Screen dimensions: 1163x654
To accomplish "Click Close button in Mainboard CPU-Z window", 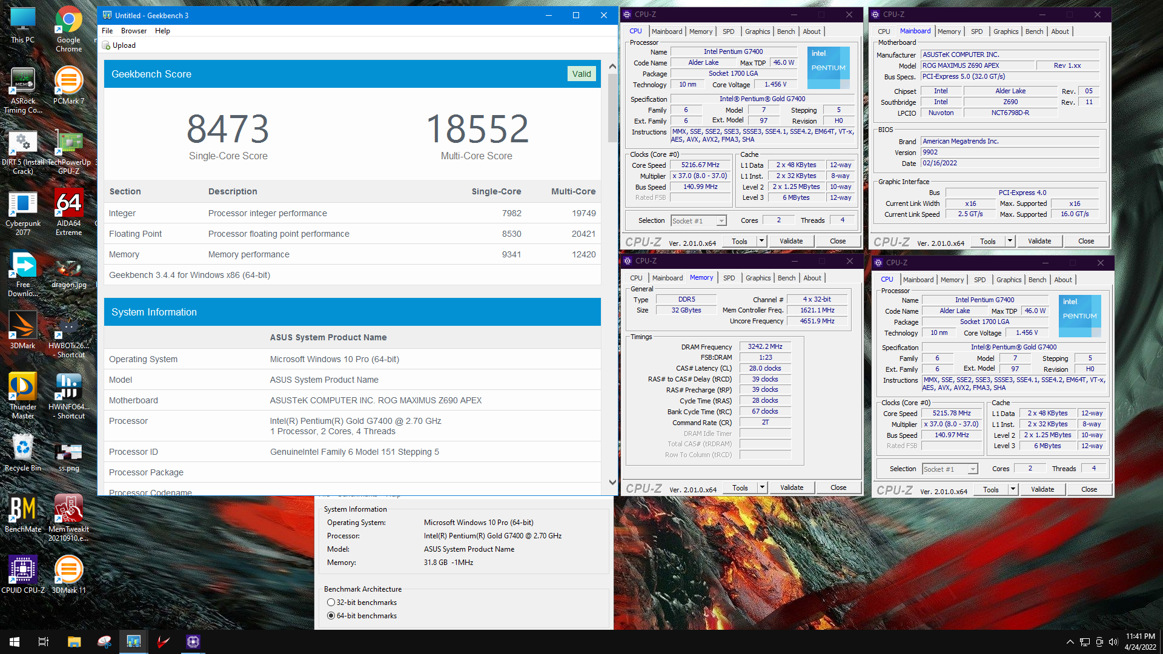I will click(x=1086, y=241).
